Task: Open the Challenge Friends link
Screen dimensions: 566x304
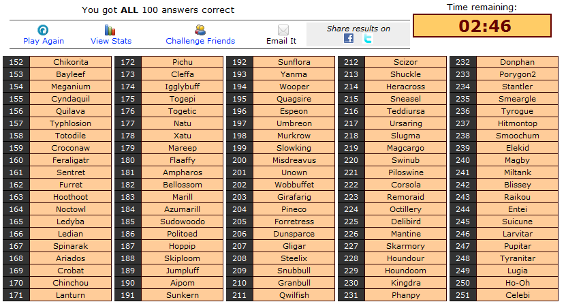Action: (200, 41)
